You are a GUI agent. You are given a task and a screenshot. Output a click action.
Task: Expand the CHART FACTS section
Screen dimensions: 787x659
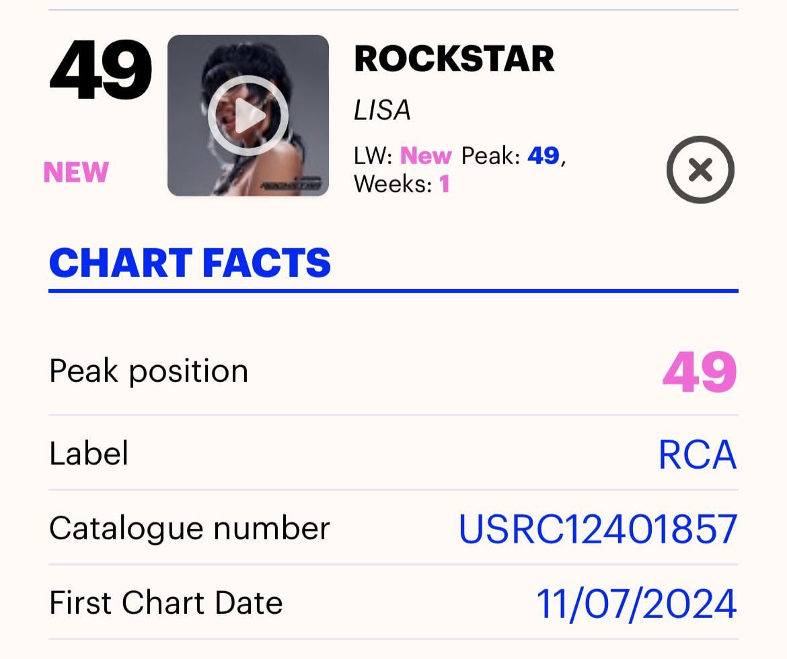pos(190,264)
